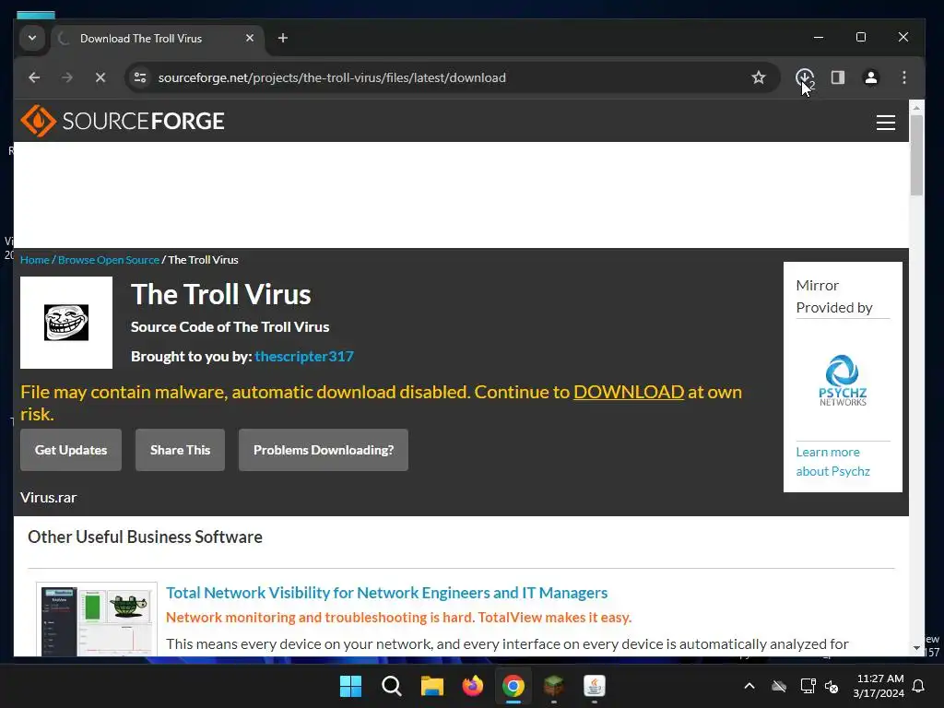Viewport: 944px width, 708px height.
Task: Open Chrome three-dot menu
Action: click(x=903, y=77)
